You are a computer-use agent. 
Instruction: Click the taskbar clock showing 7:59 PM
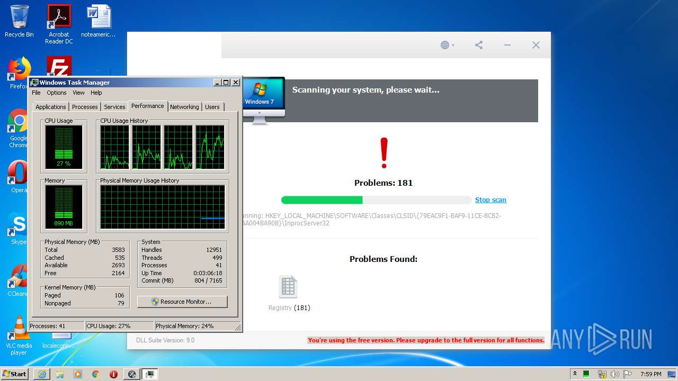click(651, 374)
